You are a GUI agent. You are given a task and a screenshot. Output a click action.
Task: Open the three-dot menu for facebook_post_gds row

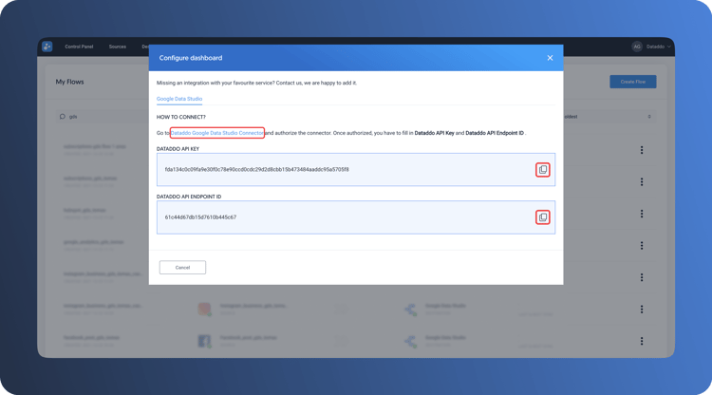coord(642,341)
